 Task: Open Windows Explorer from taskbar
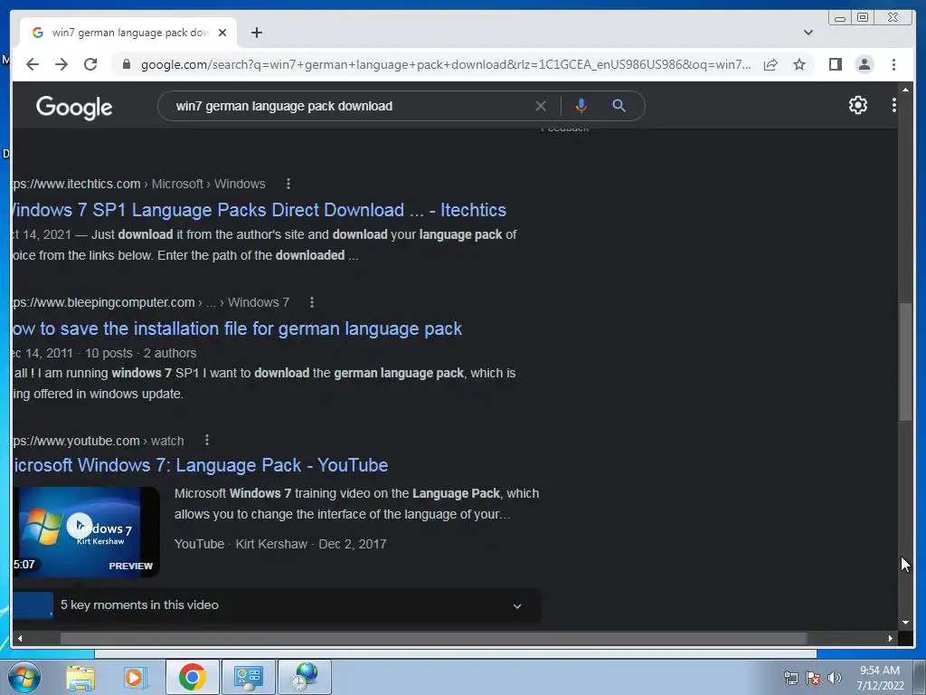(80, 677)
